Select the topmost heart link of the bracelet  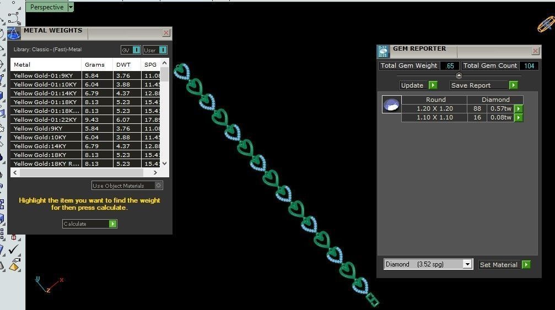click(182, 72)
